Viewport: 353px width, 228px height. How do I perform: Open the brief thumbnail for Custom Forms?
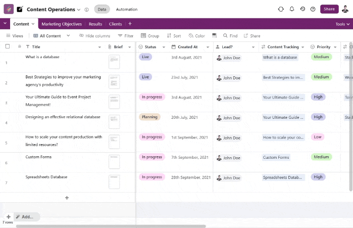tap(114, 162)
